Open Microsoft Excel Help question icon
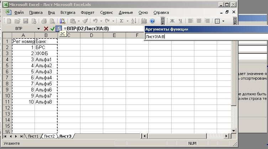This screenshot has height=149, width=268. (152, 21)
